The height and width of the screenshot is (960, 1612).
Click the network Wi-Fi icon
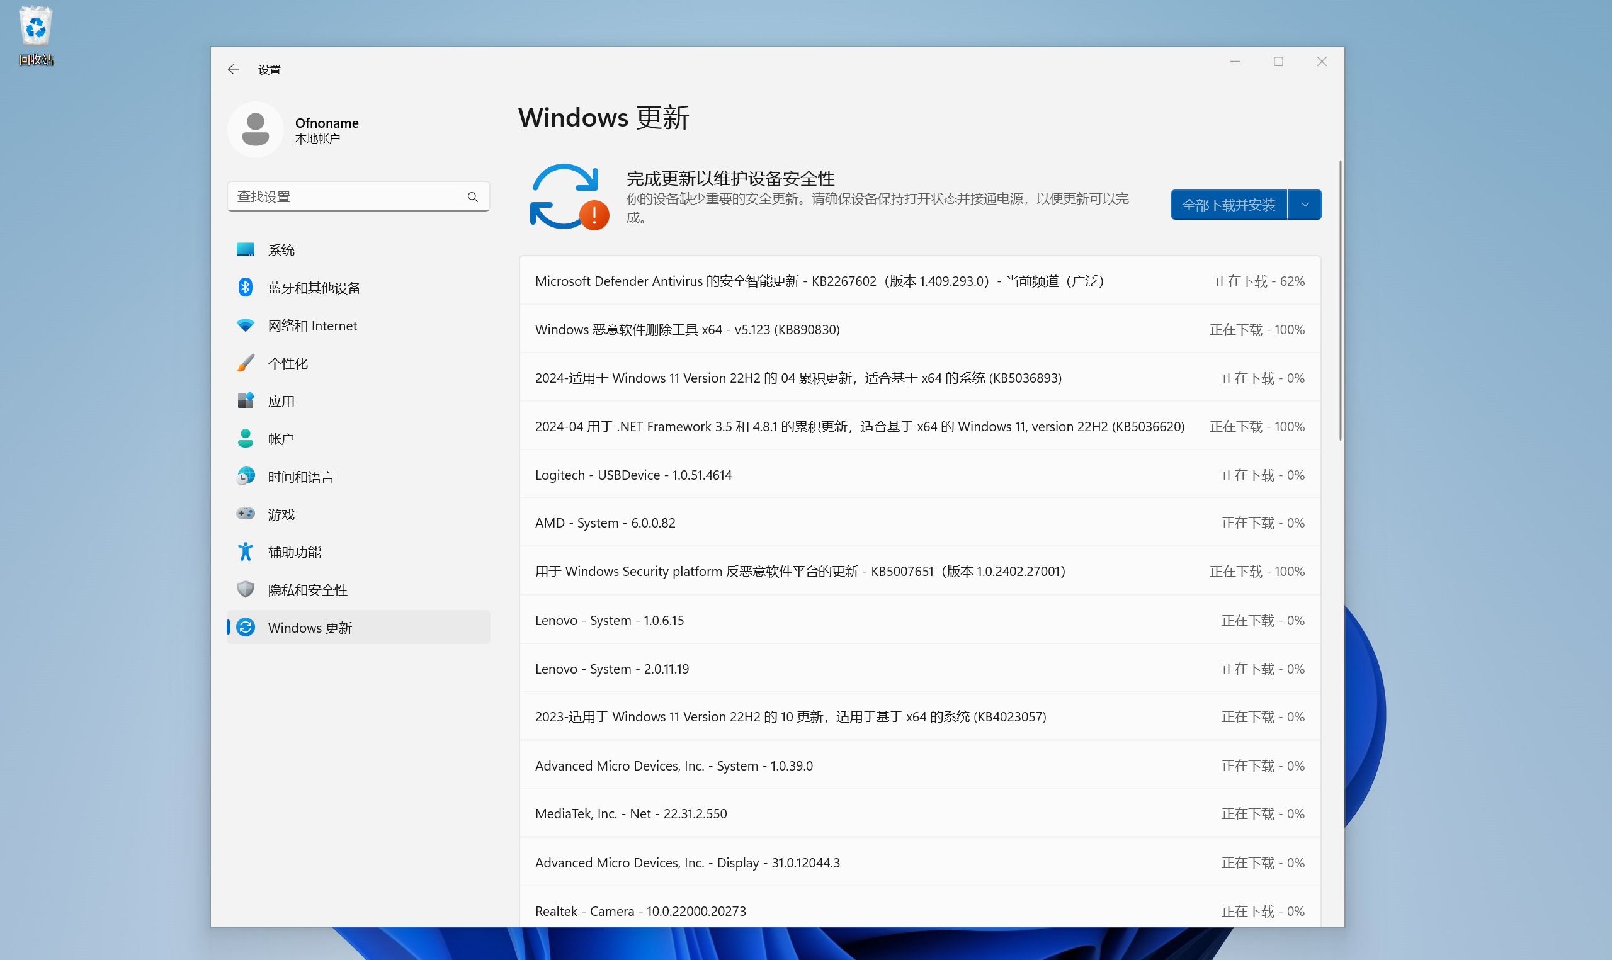(245, 325)
